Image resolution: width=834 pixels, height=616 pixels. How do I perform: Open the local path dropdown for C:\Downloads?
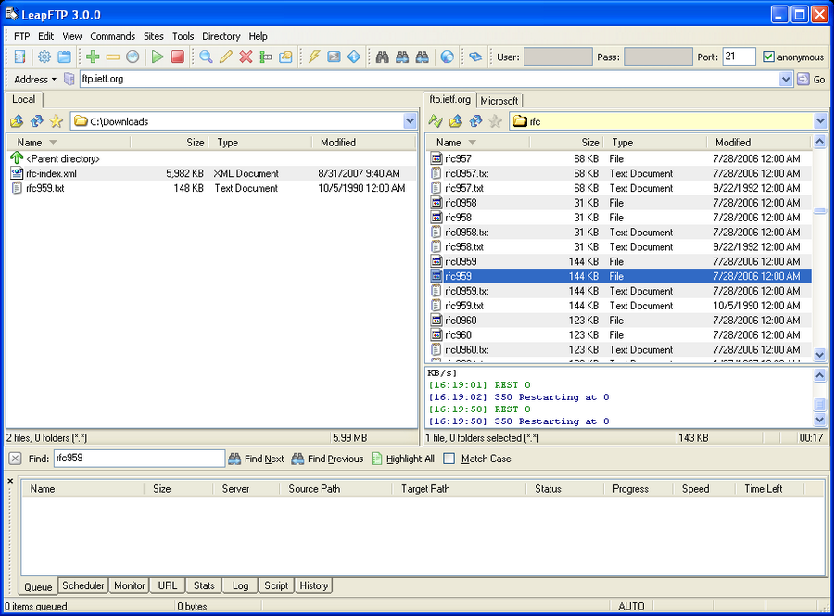point(411,121)
